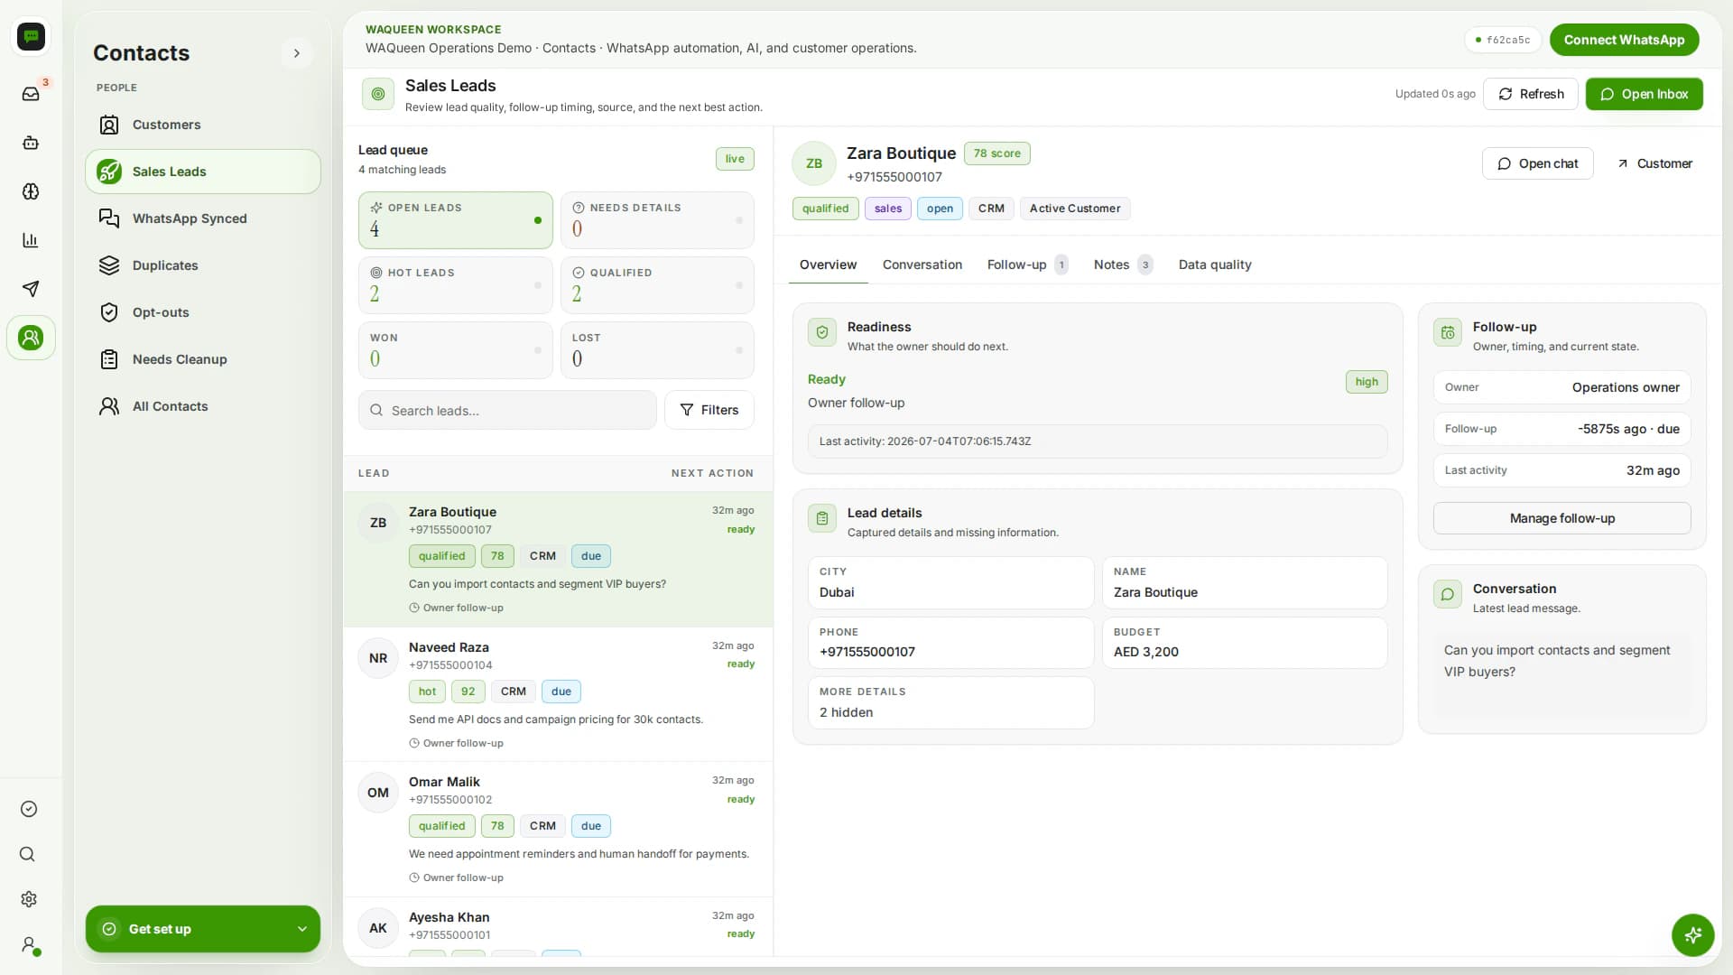Open the user profile icon in rail
Viewport: 1733px width, 975px height.
(30, 944)
